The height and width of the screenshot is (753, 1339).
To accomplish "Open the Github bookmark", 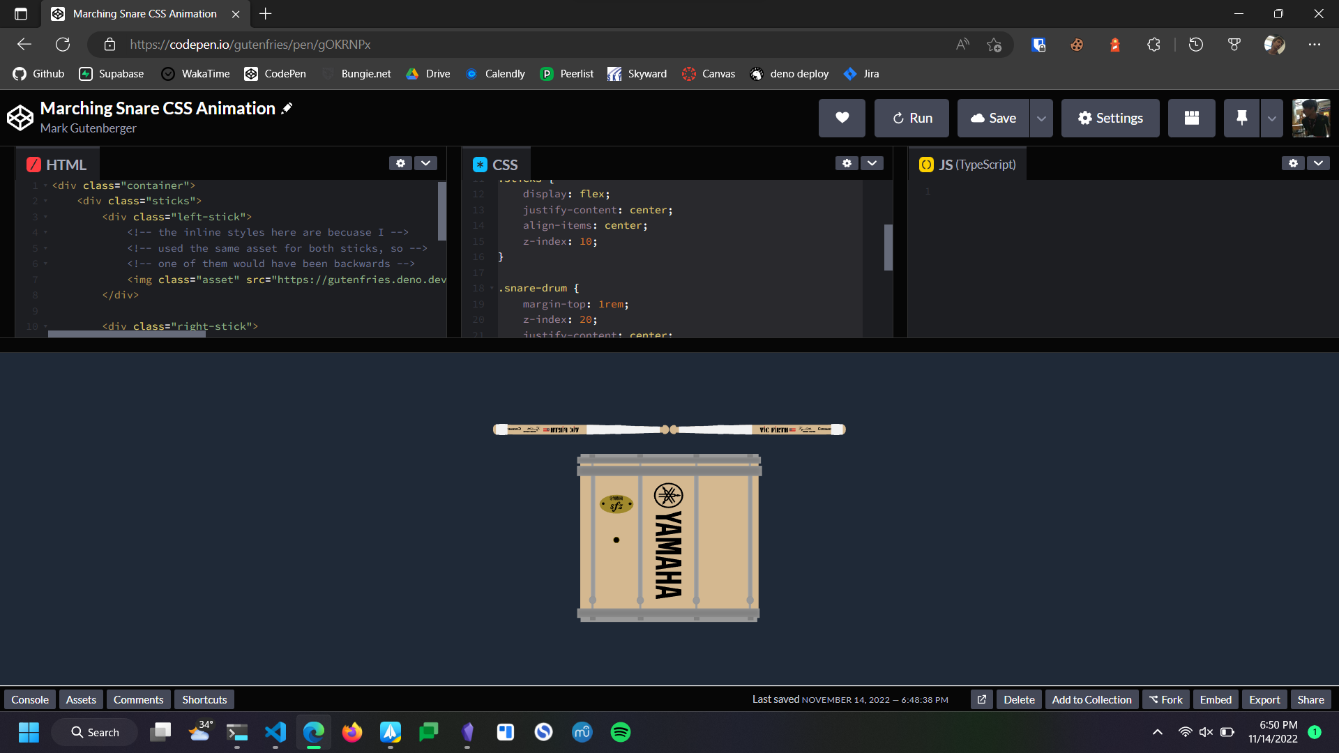I will pyautogui.click(x=38, y=74).
